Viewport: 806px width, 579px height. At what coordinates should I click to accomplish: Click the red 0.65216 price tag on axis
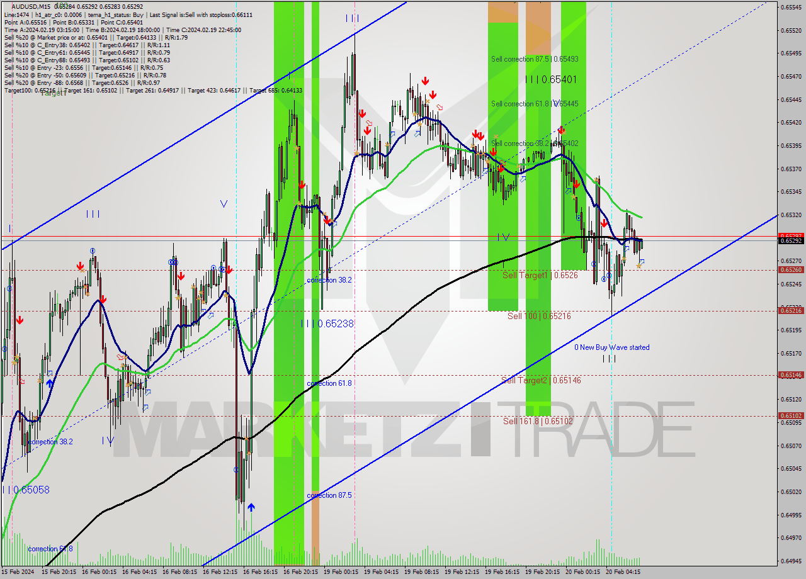tap(791, 310)
